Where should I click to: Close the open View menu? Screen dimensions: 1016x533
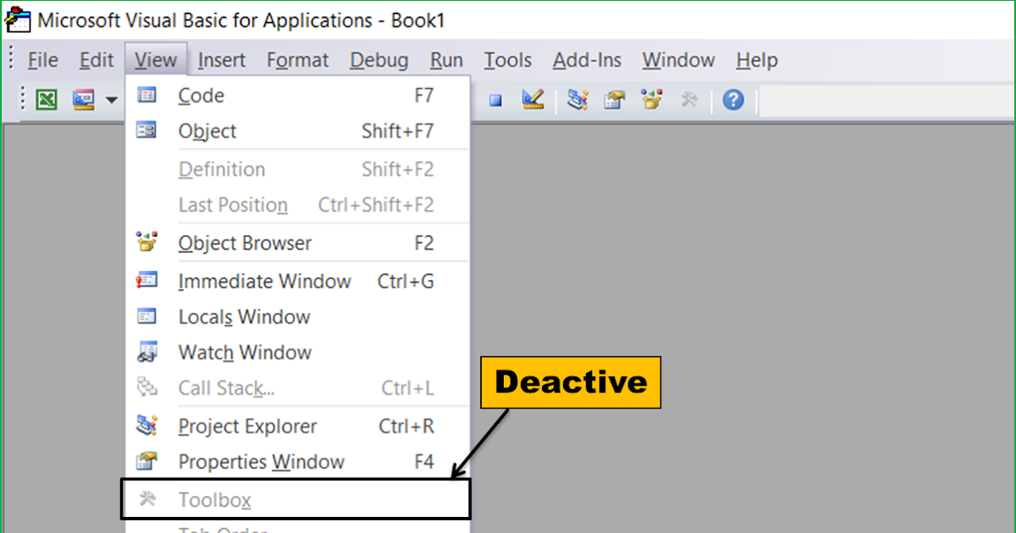pos(156,60)
